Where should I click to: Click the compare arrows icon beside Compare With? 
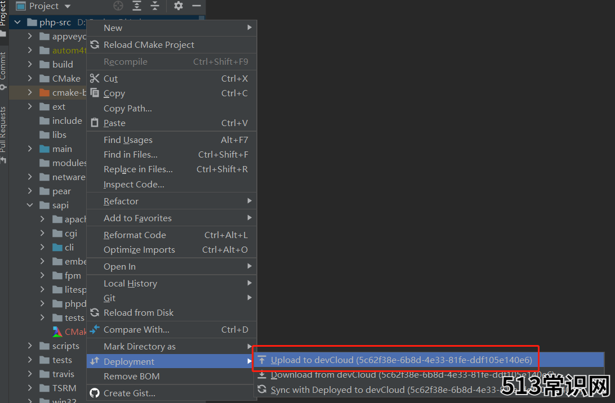[95, 329]
